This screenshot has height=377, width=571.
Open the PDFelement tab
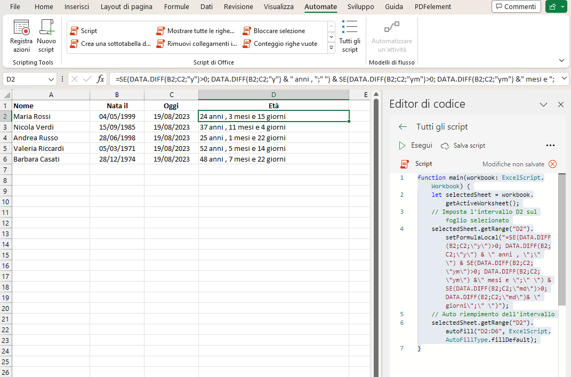click(432, 6)
